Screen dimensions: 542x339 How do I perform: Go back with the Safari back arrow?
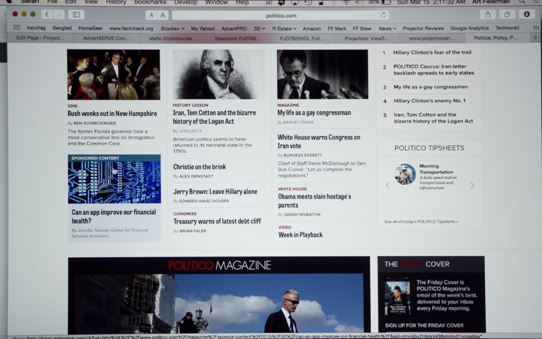[47, 15]
